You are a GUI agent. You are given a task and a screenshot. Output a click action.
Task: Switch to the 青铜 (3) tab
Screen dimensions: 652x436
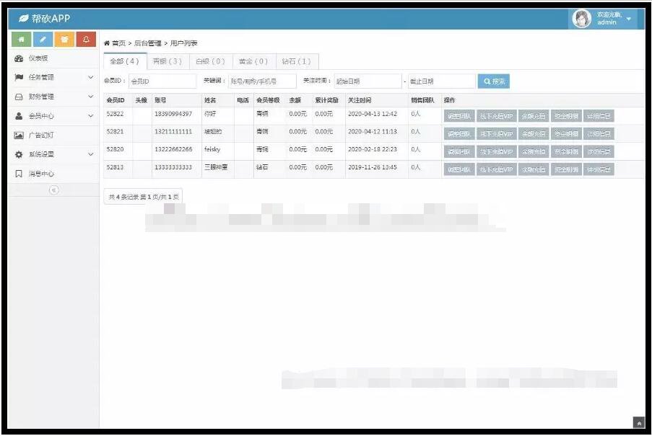(168, 61)
